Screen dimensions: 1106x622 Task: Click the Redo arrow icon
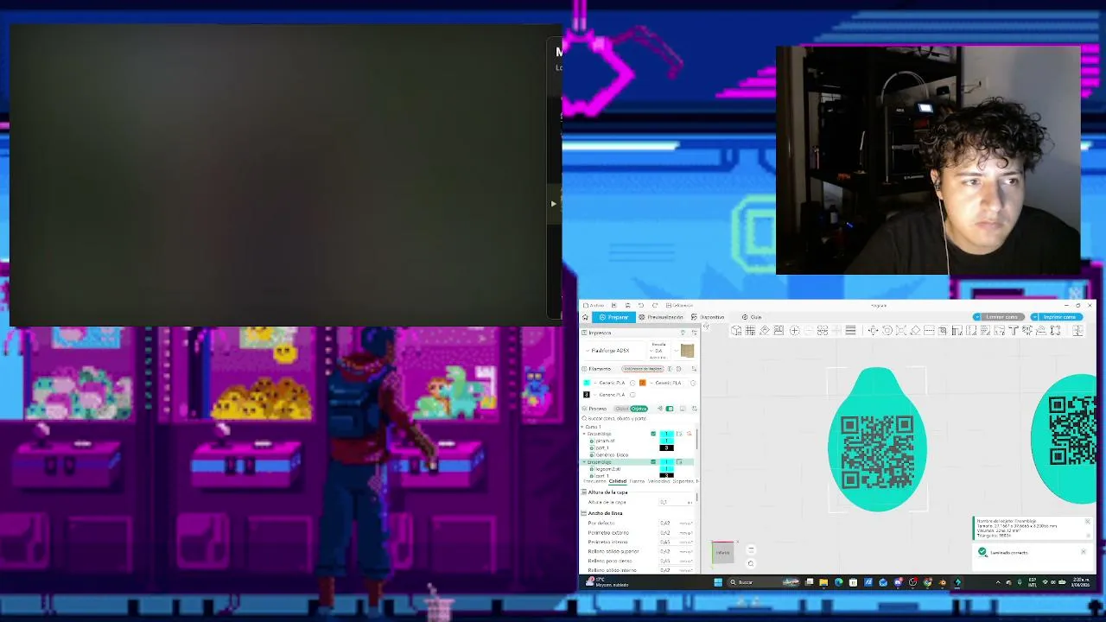tap(654, 305)
